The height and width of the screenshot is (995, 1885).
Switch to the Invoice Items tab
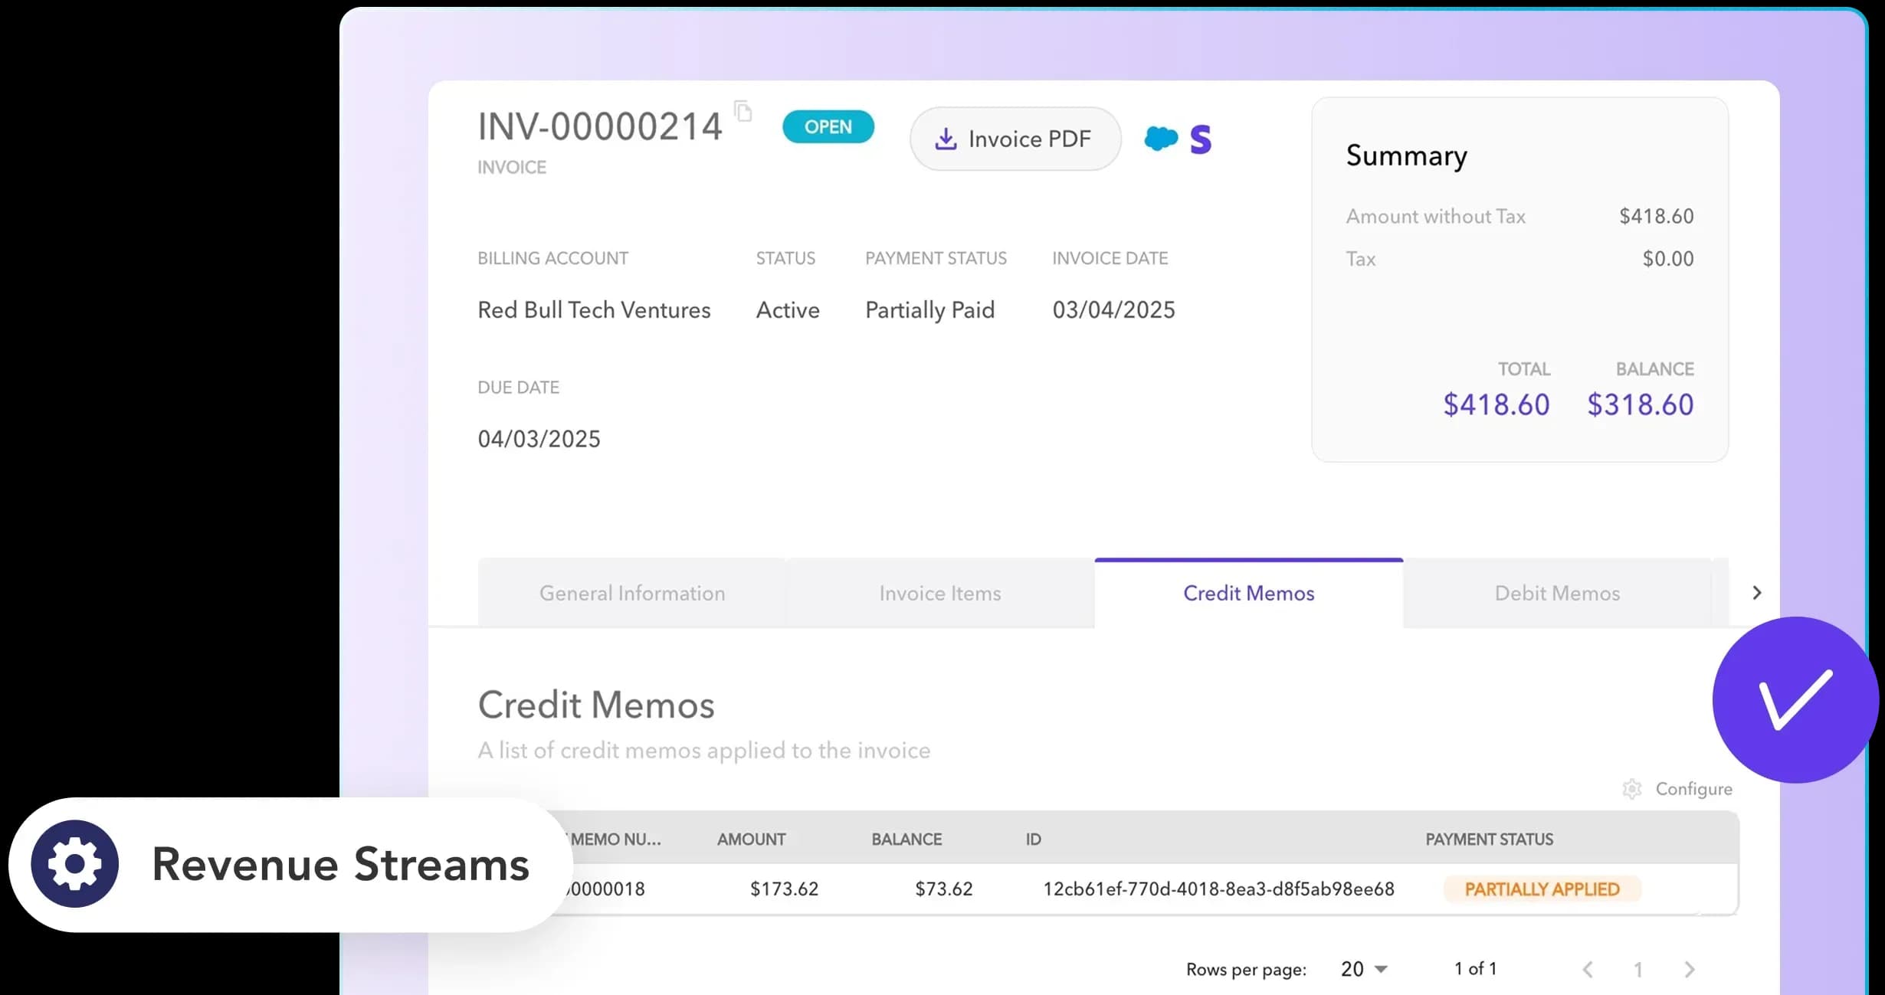(939, 594)
